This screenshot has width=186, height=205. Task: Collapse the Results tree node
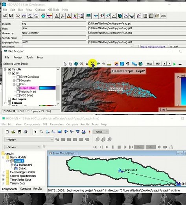click(x=5, y=69)
